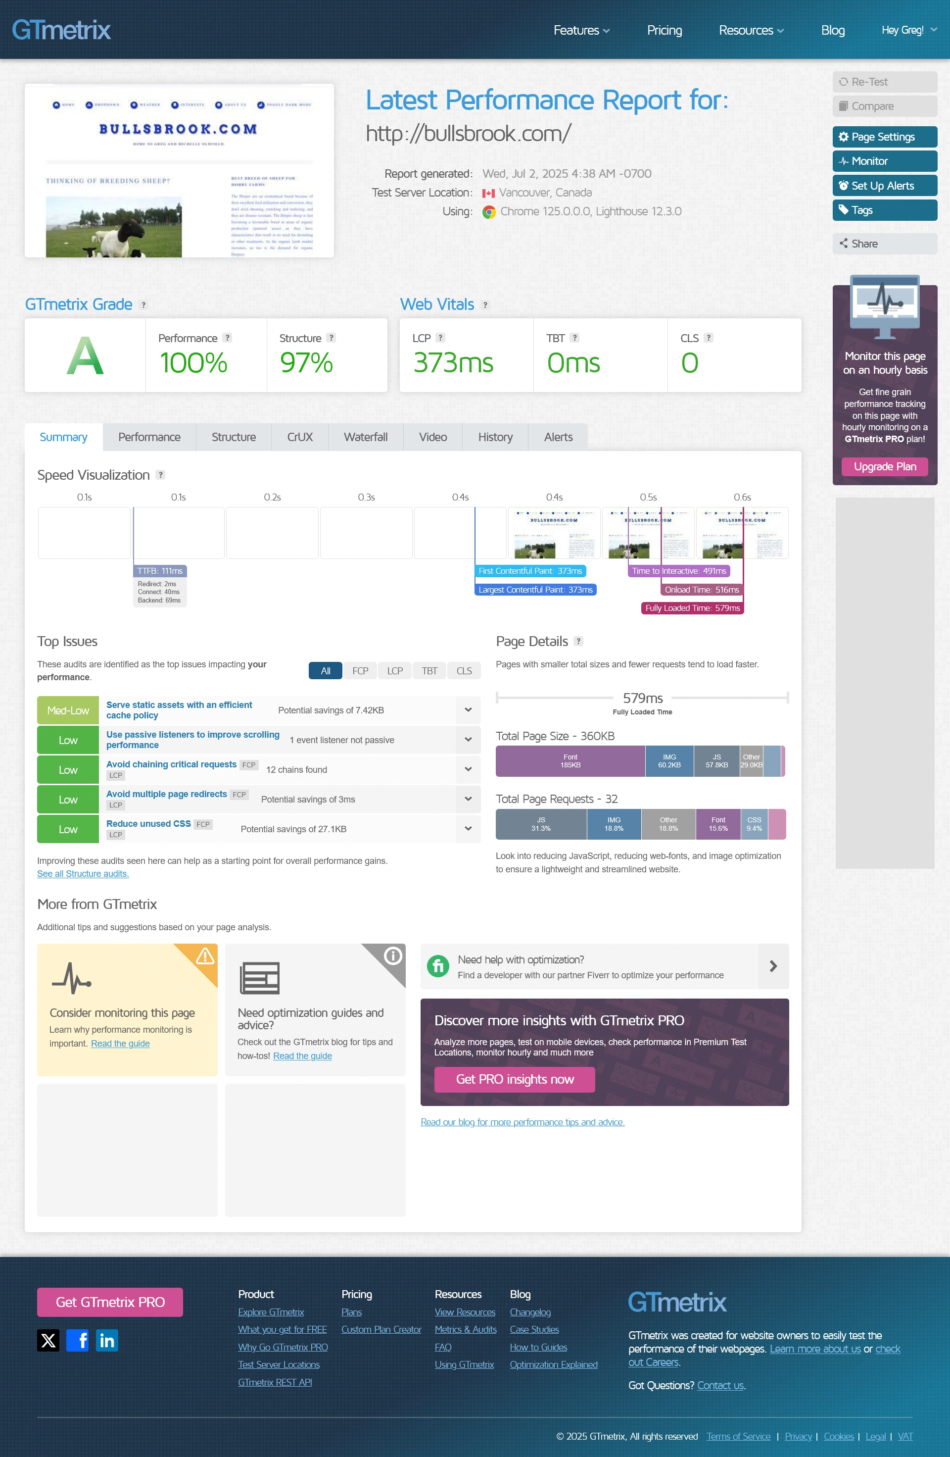Click help icon next to Performance score
The width and height of the screenshot is (950, 1457).
click(227, 337)
